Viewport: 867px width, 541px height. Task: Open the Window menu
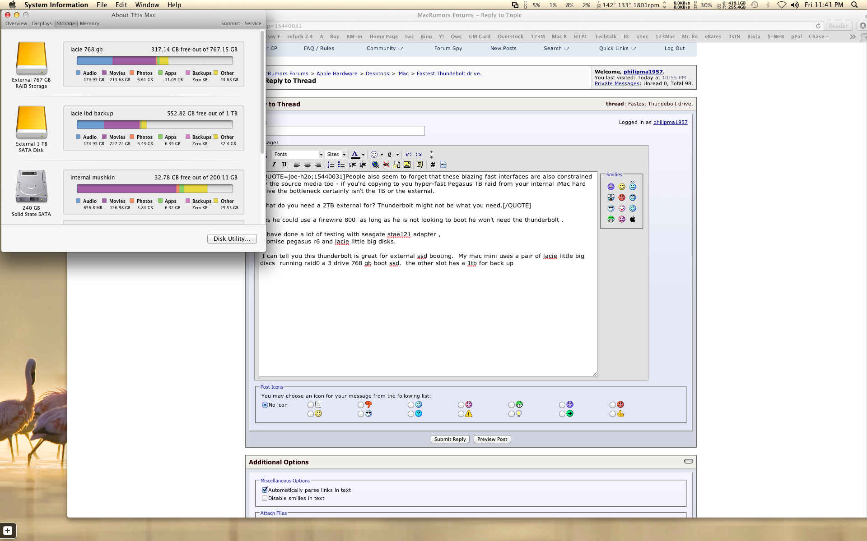[x=147, y=5]
